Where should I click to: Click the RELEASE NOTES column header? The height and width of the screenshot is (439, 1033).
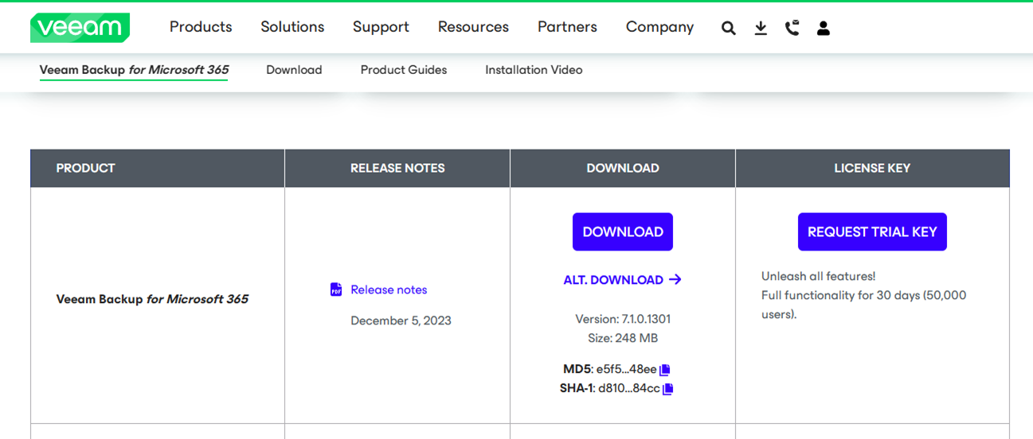(397, 168)
